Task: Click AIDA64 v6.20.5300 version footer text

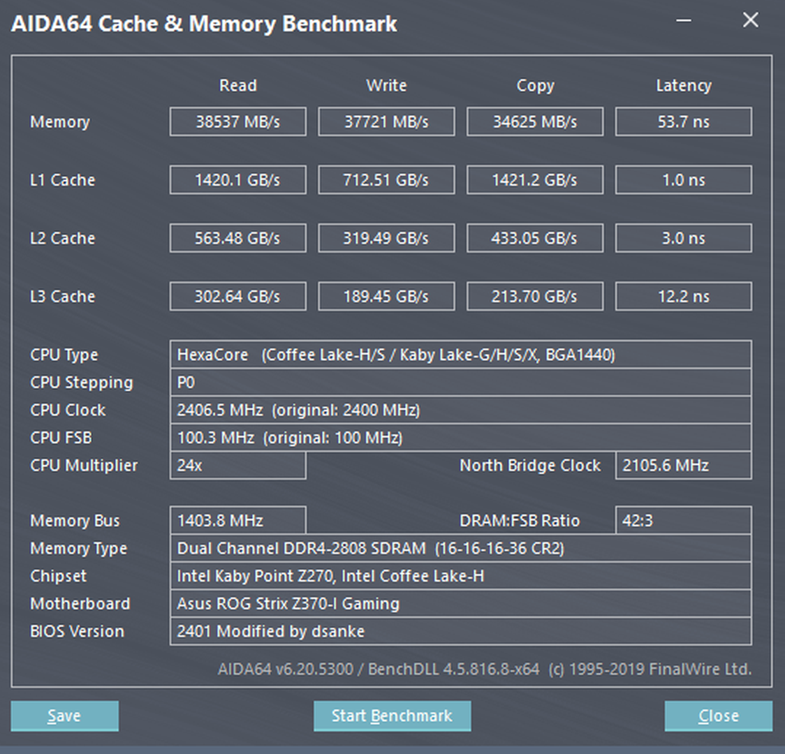Action: [485, 670]
